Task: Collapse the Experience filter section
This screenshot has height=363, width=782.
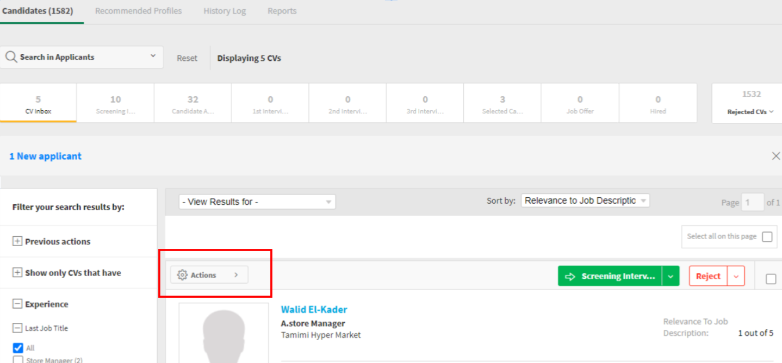Action: point(17,304)
